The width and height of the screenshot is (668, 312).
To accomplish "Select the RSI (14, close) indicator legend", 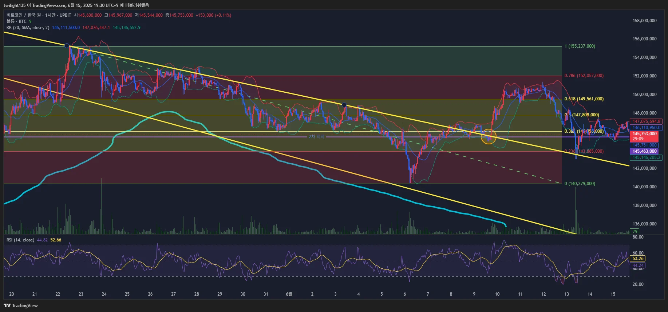I will click(x=20, y=240).
